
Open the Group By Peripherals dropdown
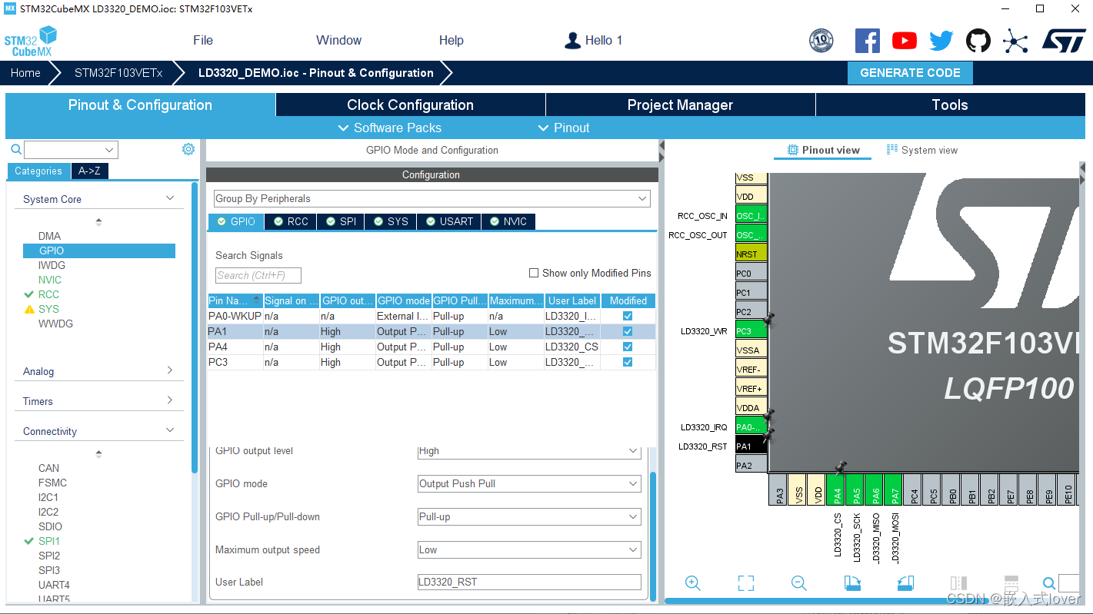(x=432, y=198)
